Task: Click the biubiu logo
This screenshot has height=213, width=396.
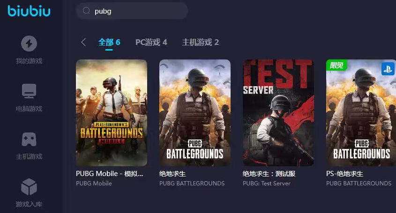Action: [x=29, y=11]
